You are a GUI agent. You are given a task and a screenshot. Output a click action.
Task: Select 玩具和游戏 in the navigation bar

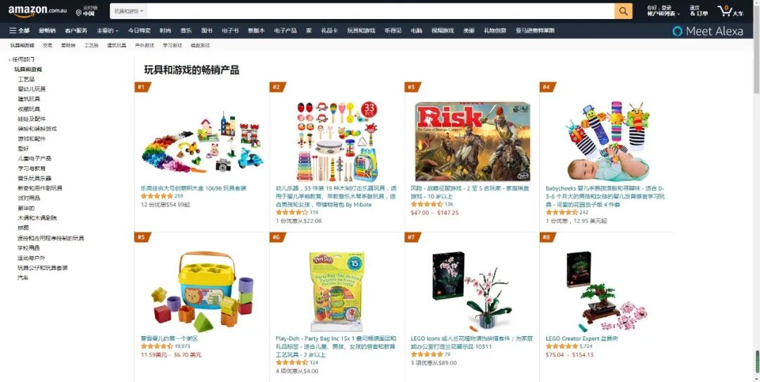pyautogui.click(x=361, y=30)
